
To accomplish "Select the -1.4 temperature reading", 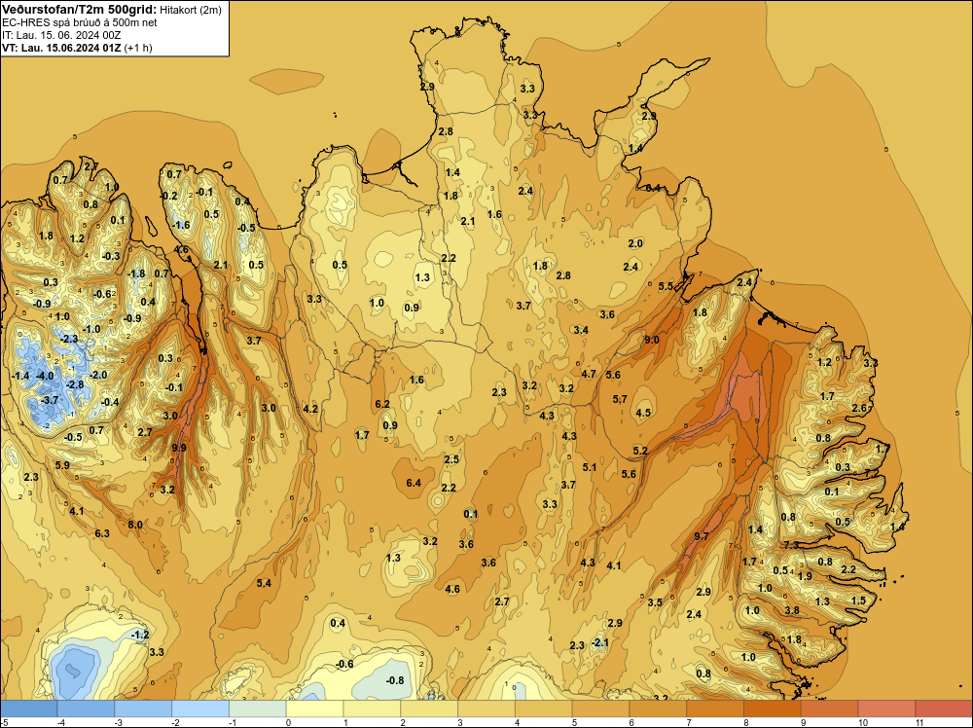I will tap(20, 376).
